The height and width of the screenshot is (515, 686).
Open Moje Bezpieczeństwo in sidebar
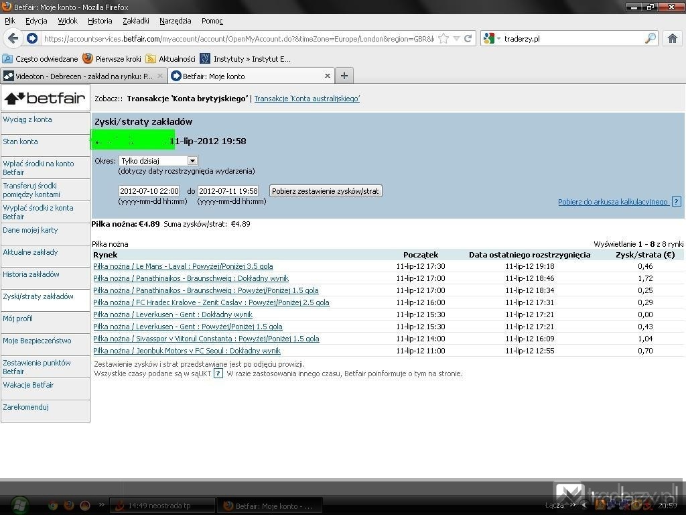point(37,340)
